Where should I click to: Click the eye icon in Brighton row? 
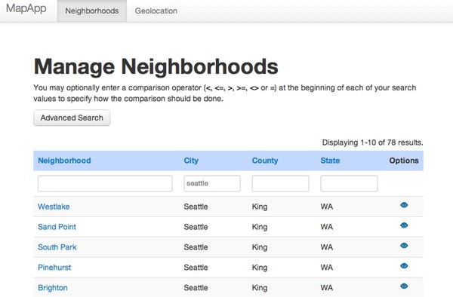click(x=404, y=286)
